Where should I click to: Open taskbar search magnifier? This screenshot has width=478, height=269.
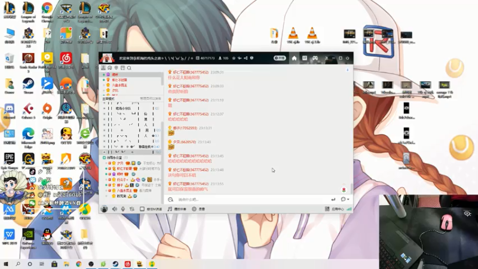coord(18,264)
